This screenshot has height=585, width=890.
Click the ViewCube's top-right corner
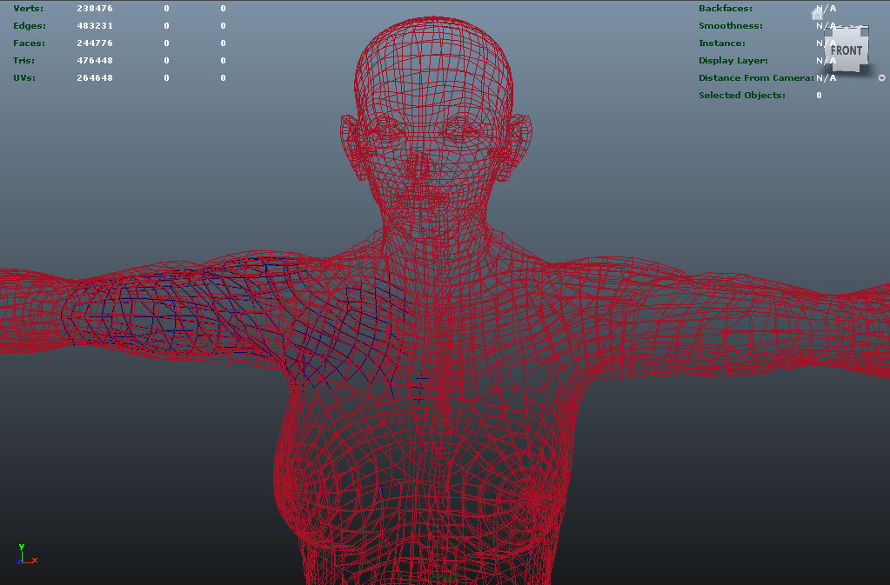pos(865,31)
